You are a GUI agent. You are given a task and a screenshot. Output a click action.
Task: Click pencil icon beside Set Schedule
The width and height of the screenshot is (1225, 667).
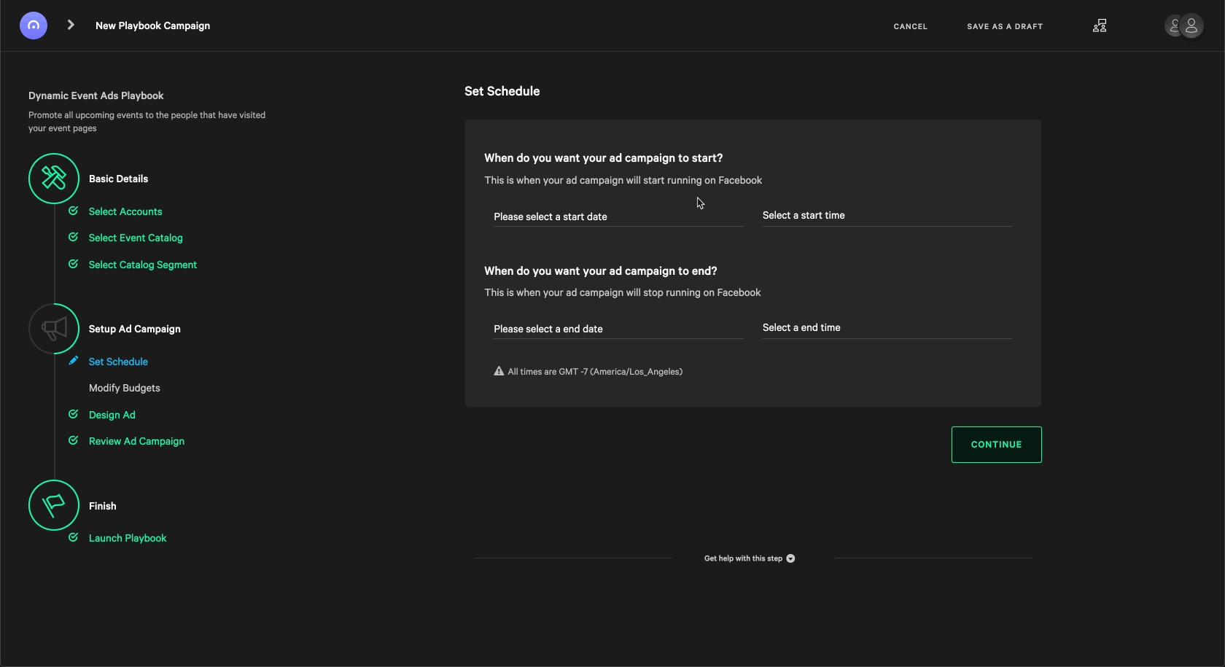[73, 360]
